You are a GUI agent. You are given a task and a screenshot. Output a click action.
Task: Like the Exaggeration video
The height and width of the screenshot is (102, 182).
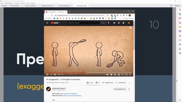click(90, 83)
